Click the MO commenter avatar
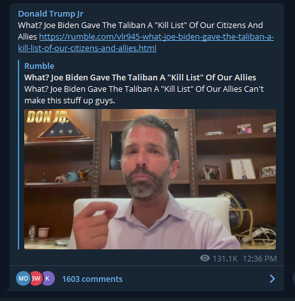This screenshot has width=295, height=301. [x=23, y=278]
